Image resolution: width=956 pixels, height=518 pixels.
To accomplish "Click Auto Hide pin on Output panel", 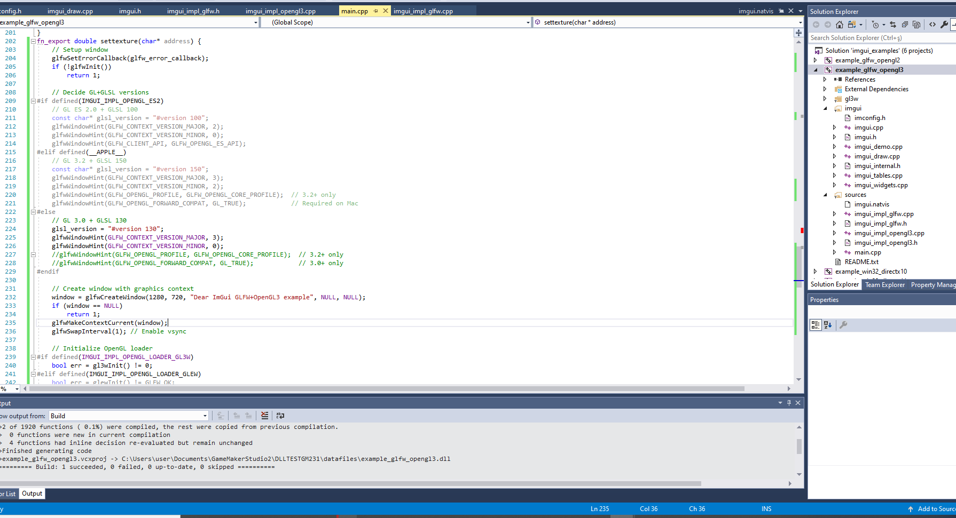I will point(789,403).
